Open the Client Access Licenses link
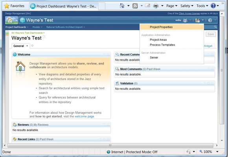The height and width of the screenshot is (157, 228). [x=189, y=13]
